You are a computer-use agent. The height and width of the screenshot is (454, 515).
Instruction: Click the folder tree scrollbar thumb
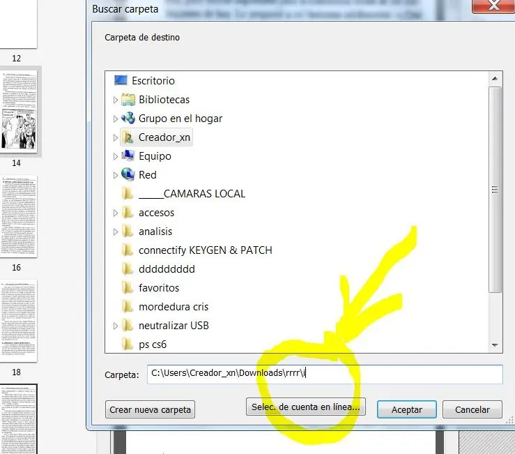tap(495, 190)
